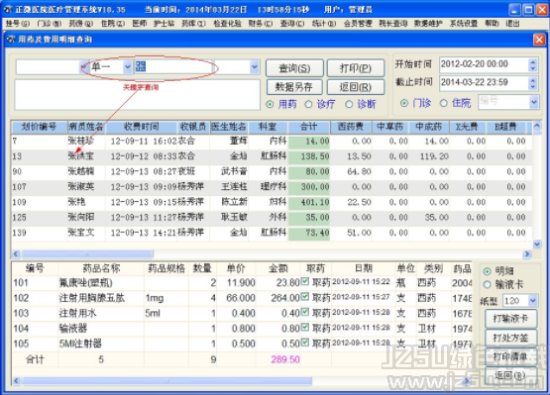Click the 合计 column header
The width and height of the screenshot is (550, 395).
tap(308, 127)
